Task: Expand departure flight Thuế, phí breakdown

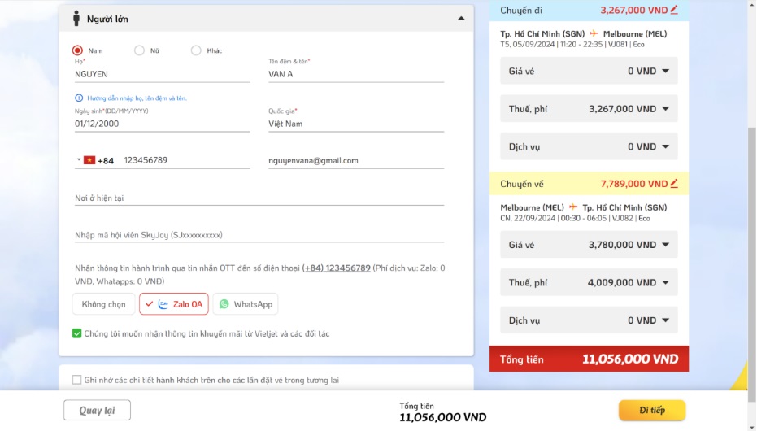Action: (665, 109)
